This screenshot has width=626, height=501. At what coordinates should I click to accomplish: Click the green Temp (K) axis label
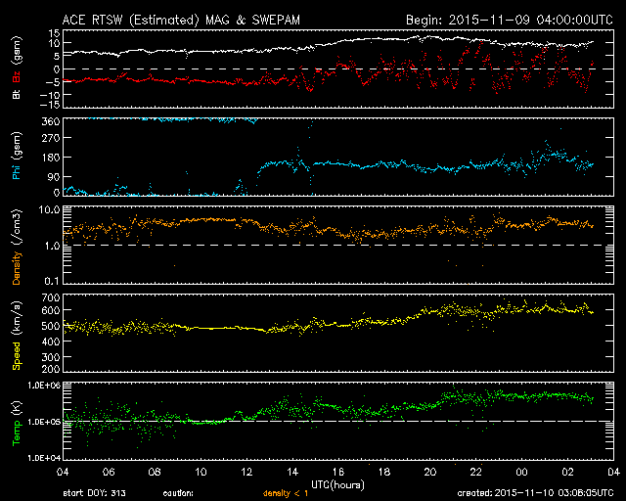tap(15, 422)
